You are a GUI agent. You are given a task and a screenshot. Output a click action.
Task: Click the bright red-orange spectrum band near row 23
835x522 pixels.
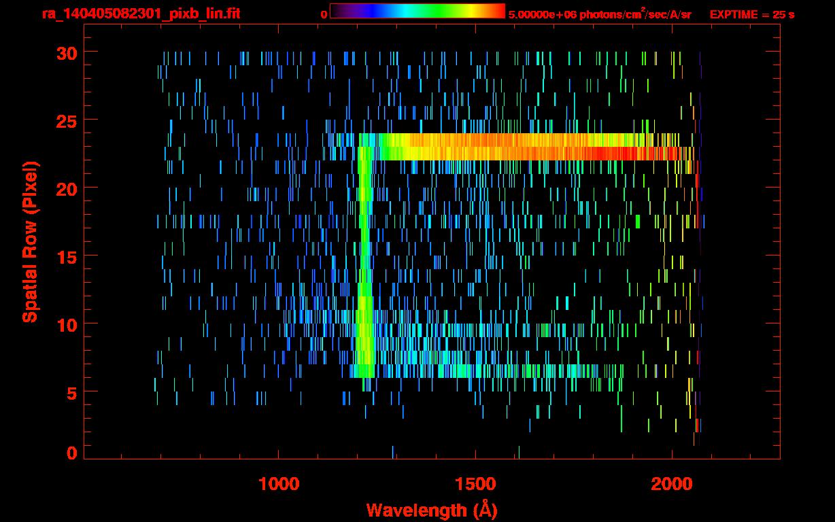click(x=537, y=147)
